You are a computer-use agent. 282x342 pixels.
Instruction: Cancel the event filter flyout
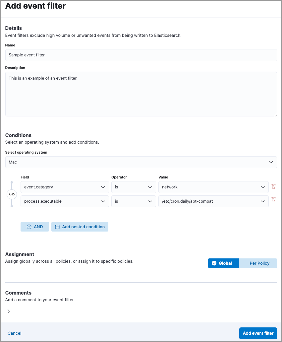(x=15, y=333)
